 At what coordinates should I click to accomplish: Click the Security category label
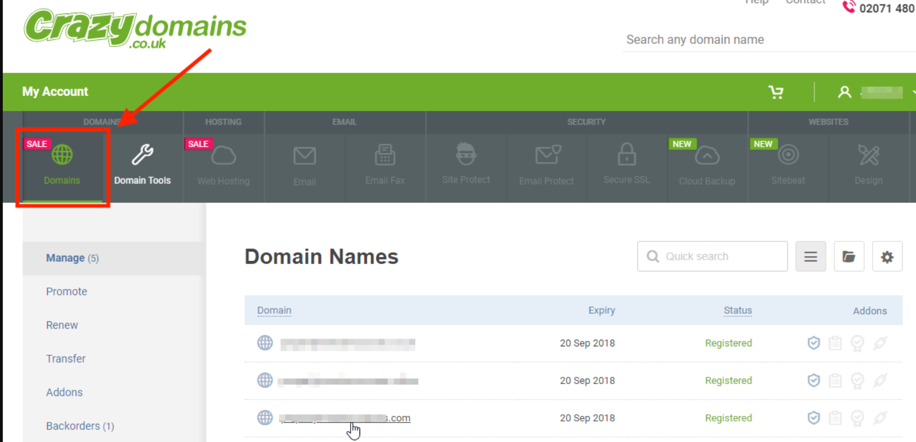coord(587,122)
